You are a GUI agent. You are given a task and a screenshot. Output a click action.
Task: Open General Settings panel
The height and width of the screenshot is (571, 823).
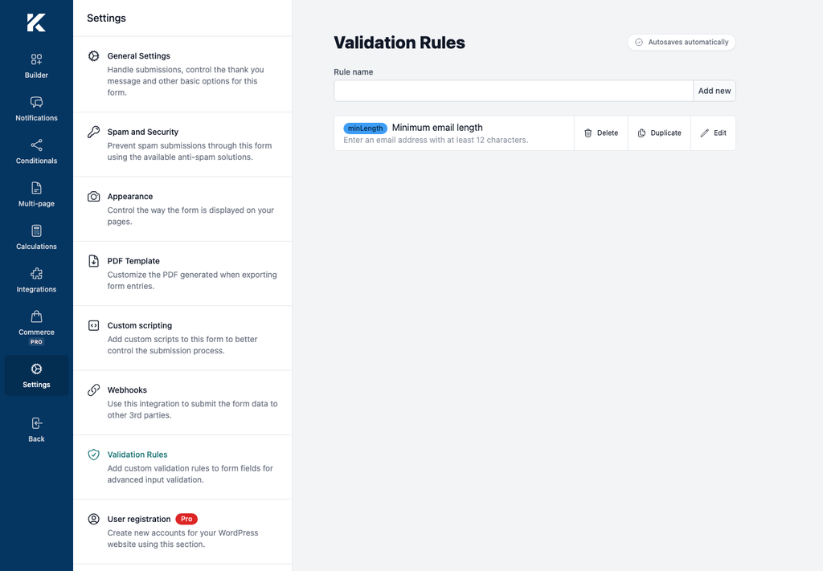(x=182, y=74)
